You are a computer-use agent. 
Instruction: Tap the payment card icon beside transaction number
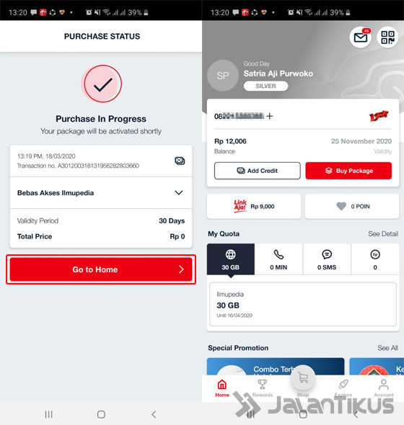[x=180, y=161]
